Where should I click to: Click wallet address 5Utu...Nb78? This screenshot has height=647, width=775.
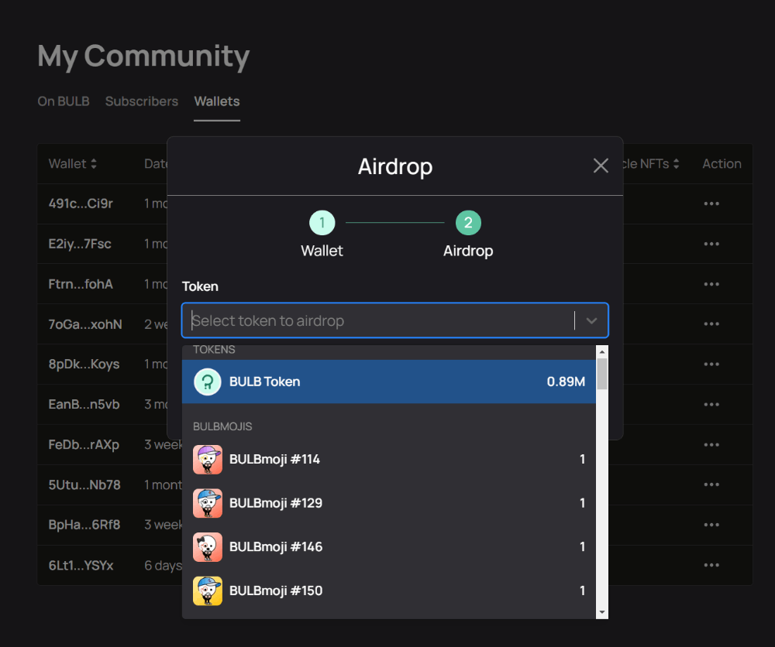pyautogui.click(x=84, y=484)
